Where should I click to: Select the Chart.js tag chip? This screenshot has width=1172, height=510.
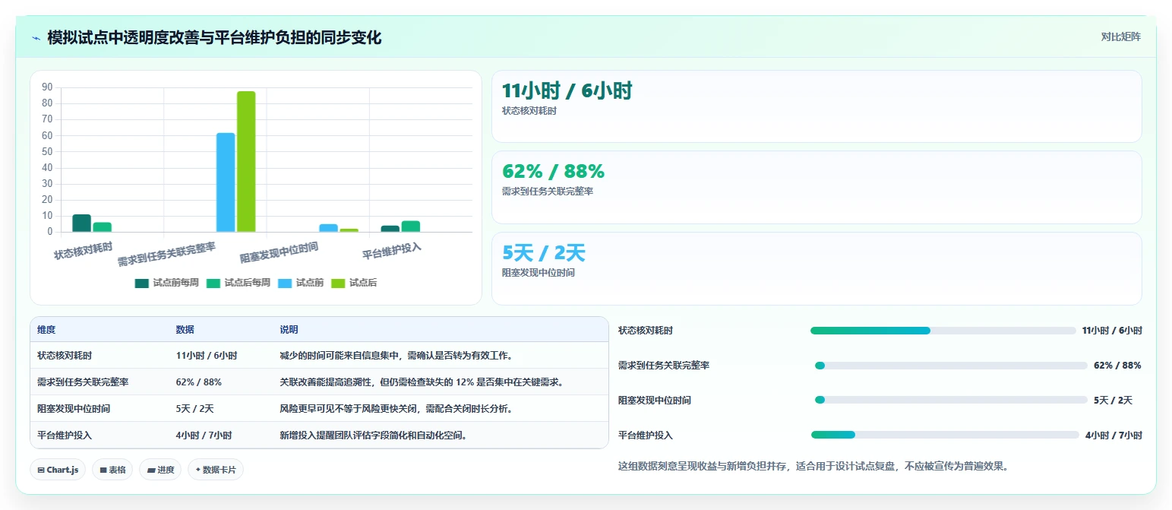[x=58, y=470]
